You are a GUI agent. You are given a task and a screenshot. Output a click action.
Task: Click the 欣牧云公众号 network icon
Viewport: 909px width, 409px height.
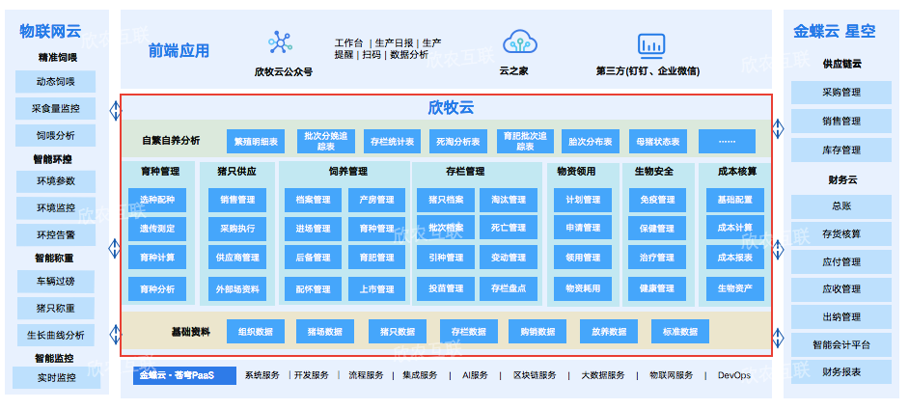[281, 42]
